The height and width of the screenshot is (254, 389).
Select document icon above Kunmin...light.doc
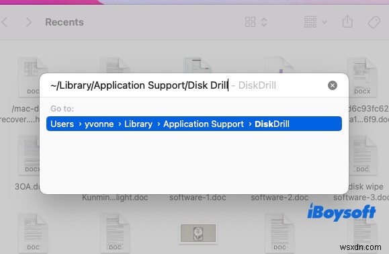[115, 65]
